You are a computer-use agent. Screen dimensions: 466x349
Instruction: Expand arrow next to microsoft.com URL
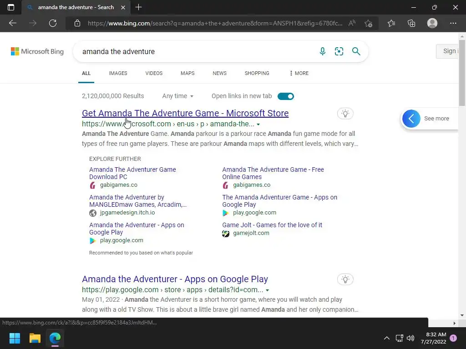click(x=258, y=125)
